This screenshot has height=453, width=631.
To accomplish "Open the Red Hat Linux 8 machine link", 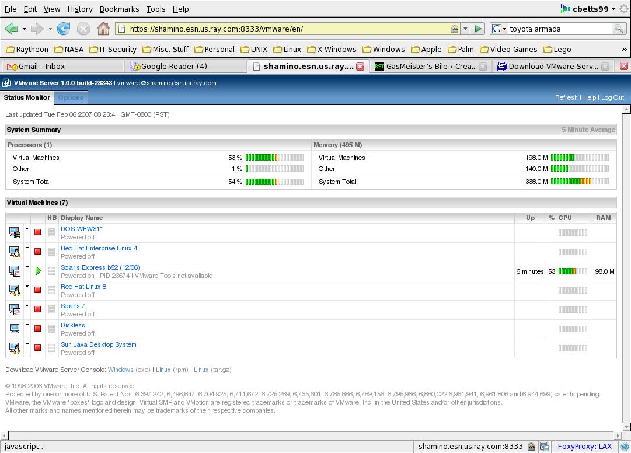I will point(83,287).
